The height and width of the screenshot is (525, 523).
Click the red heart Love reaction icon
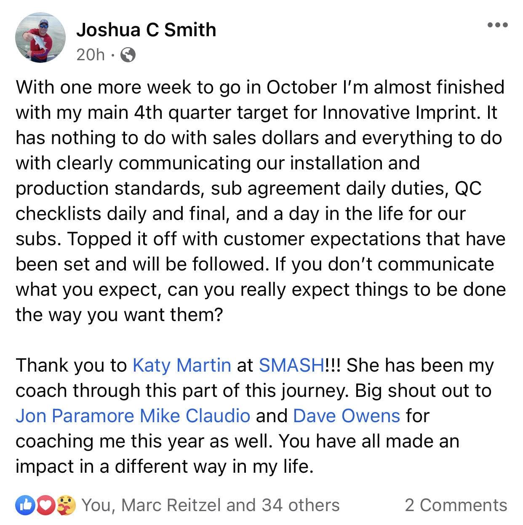[46, 505]
